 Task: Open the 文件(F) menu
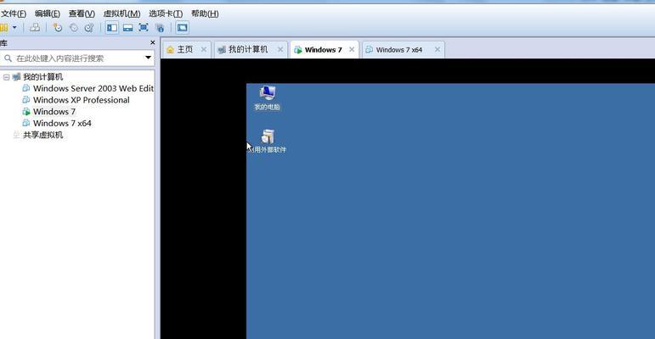coord(14,14)
